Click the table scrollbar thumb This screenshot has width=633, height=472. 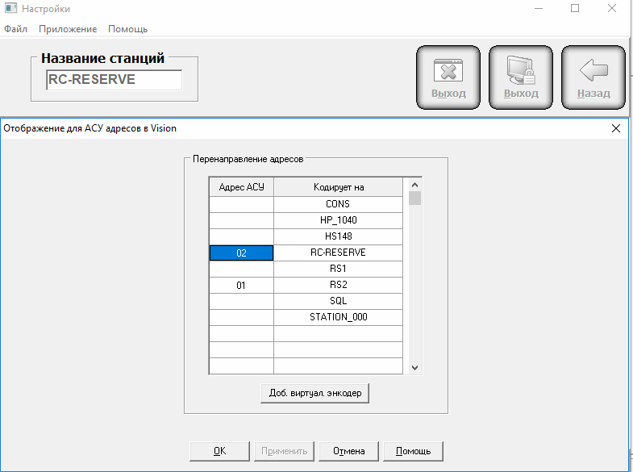(414, 198)
